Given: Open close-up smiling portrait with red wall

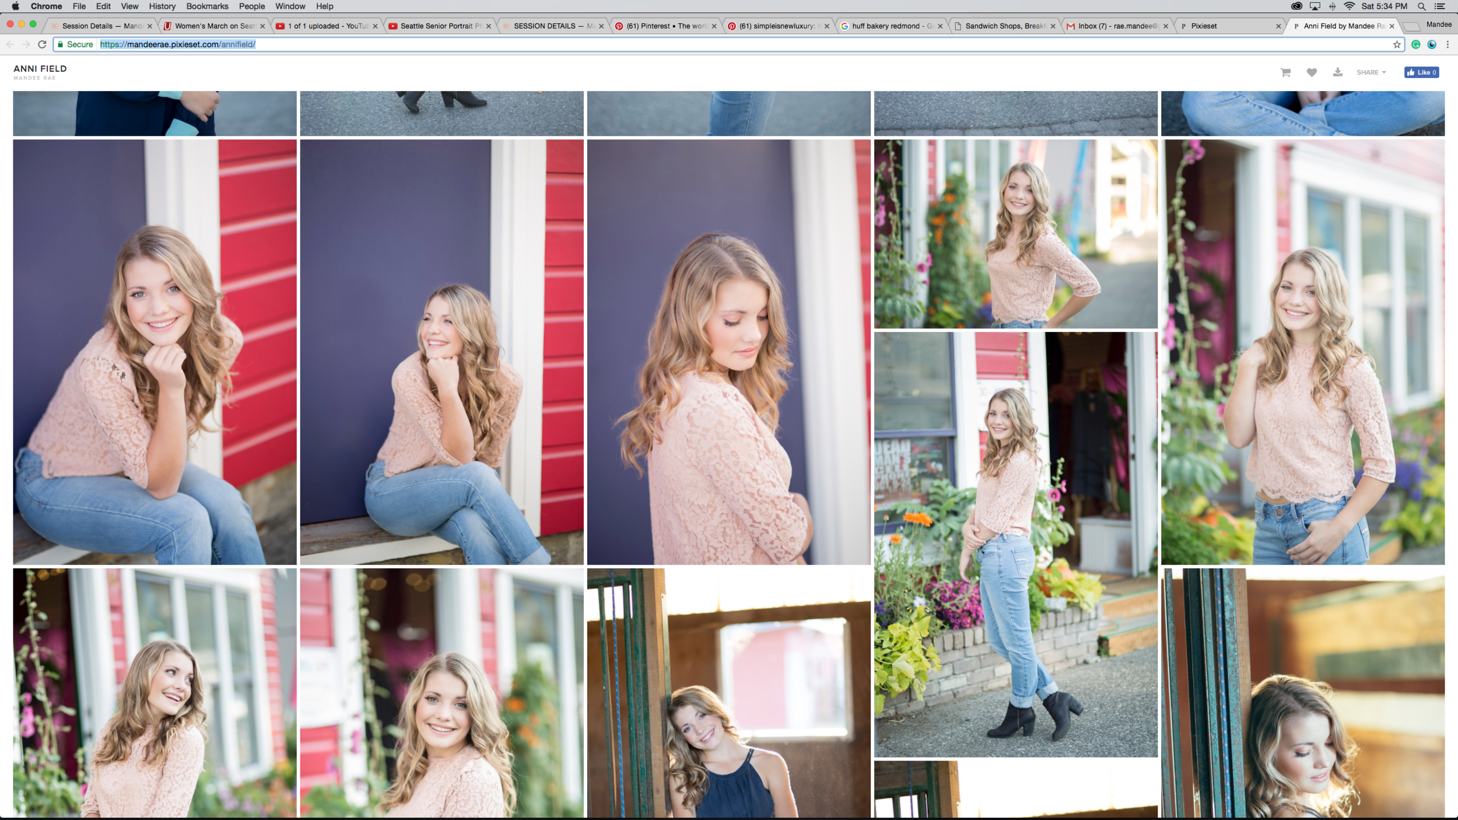Looking at the screenshot, I should pyautogui.click(x=441, y=693).
